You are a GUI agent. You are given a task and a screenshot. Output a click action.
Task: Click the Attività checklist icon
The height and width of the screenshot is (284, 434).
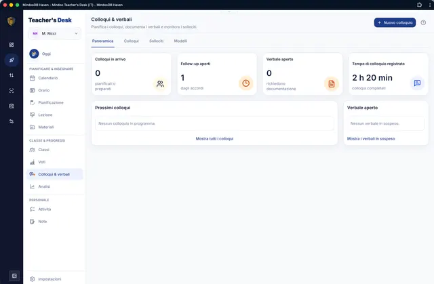[x=33, y=209]
